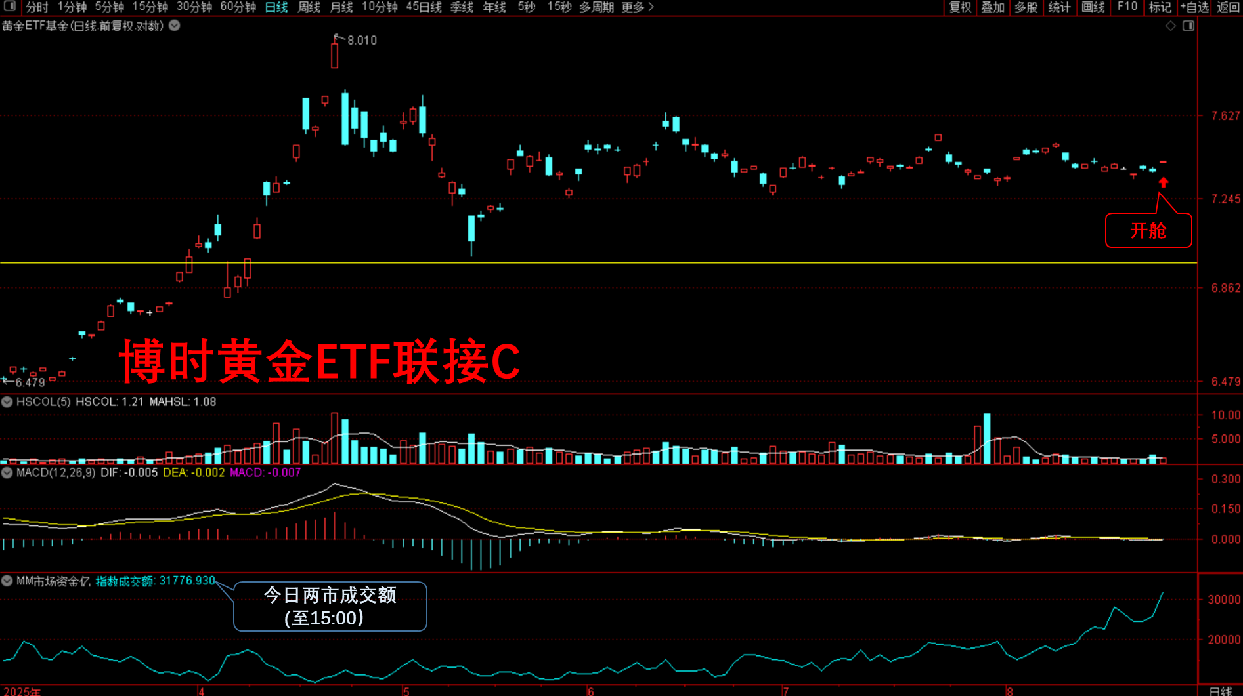Click the 30000 axis label in funds panel
This screenshot has width=1243, height=696.
click(x=1225, y=600)
